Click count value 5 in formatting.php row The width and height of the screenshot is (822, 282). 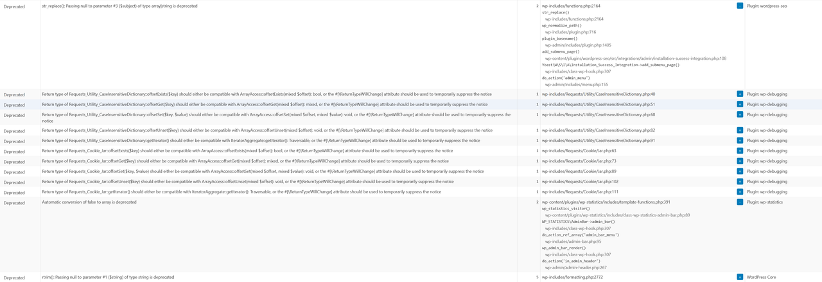point(538,278)
